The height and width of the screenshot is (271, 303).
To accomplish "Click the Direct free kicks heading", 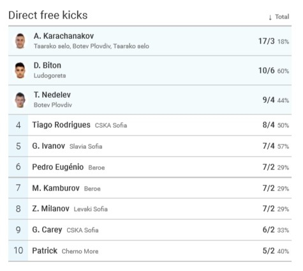I will click(48, 15).
